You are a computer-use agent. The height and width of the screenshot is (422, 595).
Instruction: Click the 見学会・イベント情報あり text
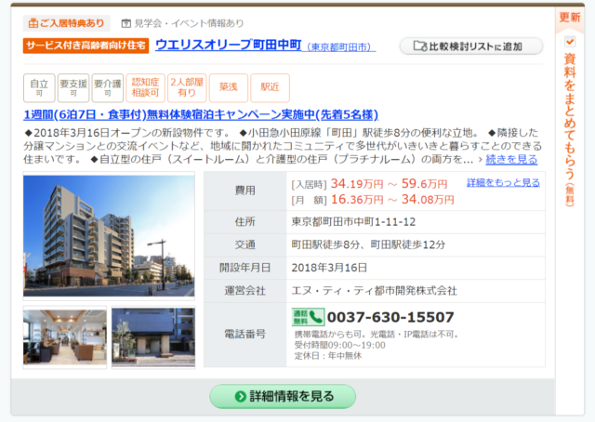point(189,23)
